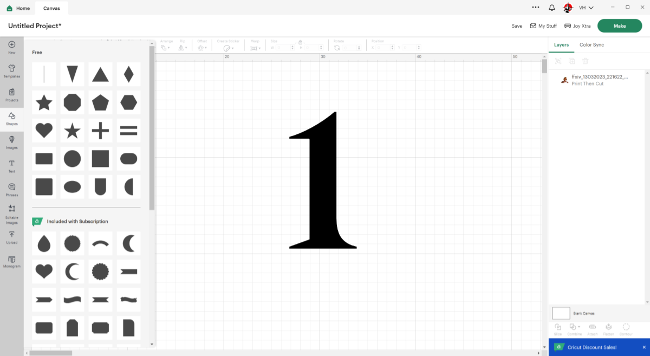Click the Phrases sidebar icon
This screenshot has height=356, width=650.
pos(11,190)
